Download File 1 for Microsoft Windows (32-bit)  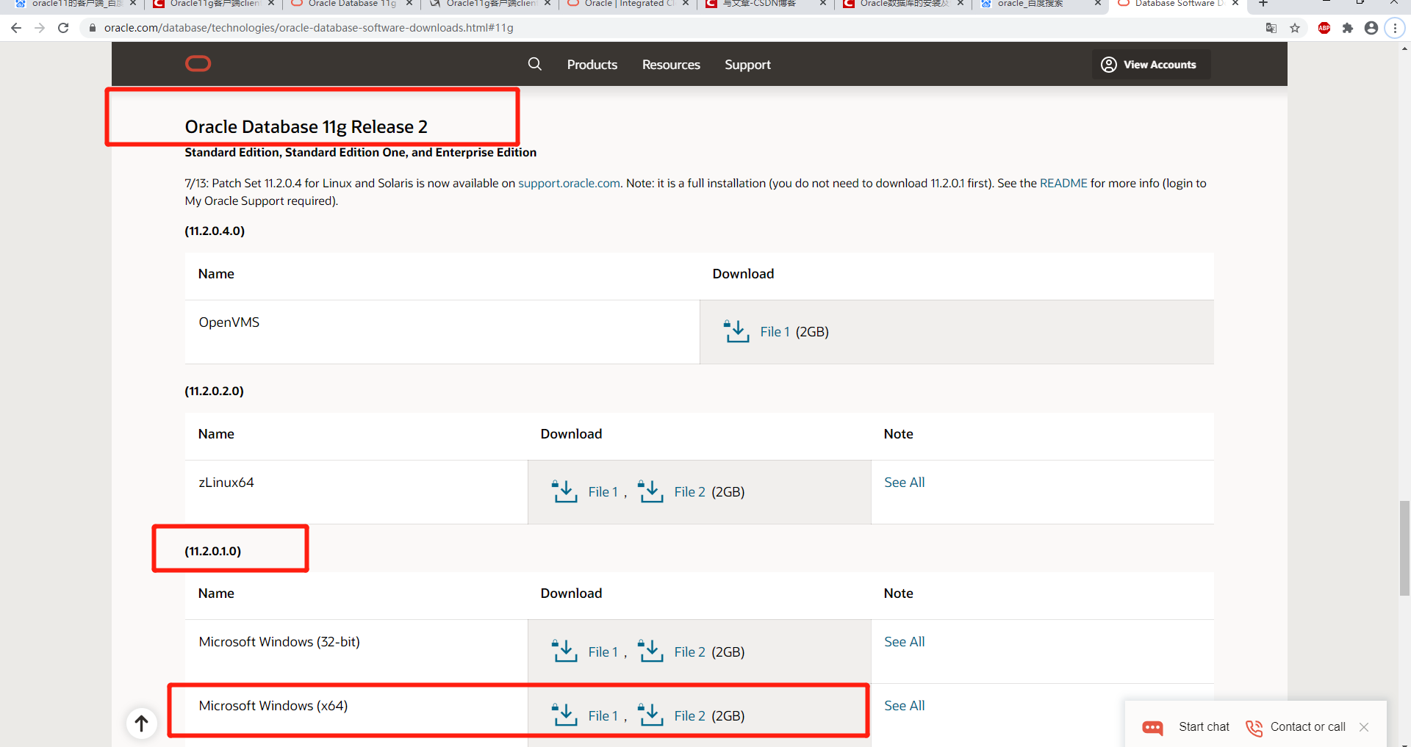pyautogui.click(x=603, y=652)
